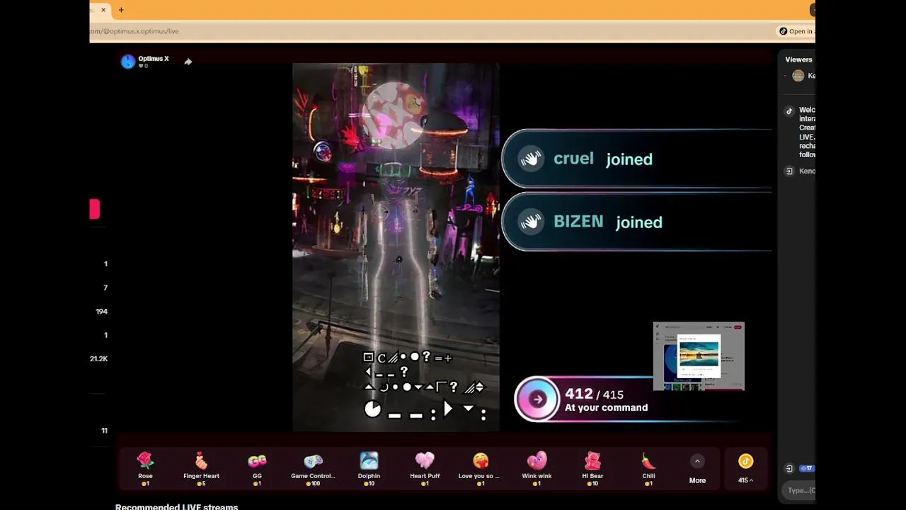Send the Rose gift

click(x=145, y=468)
